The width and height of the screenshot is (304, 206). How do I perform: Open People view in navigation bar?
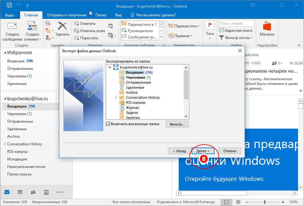(33, 192)
